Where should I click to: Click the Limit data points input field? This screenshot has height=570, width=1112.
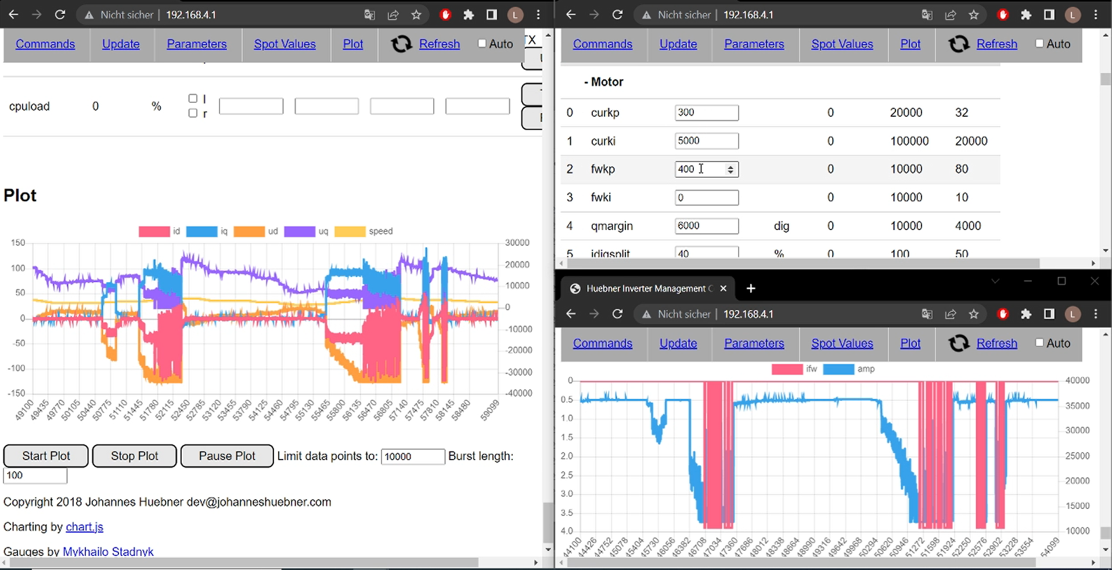[412, 457]
